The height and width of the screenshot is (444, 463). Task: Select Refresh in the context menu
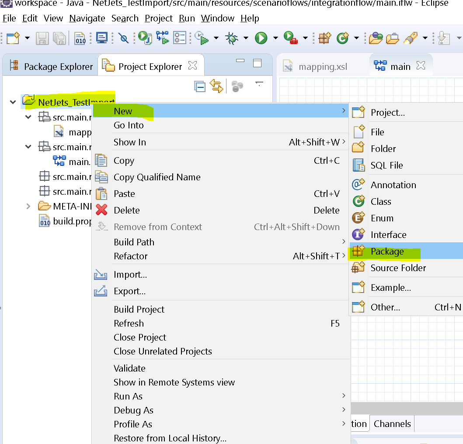220,324
